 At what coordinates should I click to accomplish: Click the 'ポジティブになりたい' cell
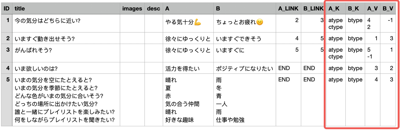coord(244,68)
